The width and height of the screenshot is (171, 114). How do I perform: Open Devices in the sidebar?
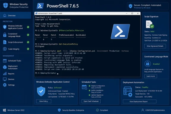tap(11, 79)
